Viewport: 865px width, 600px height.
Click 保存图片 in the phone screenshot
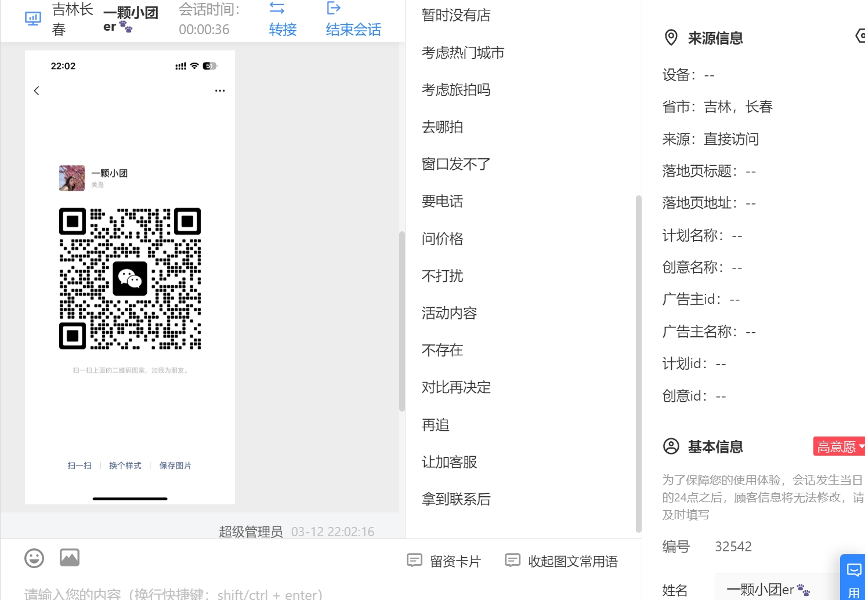[175, 466]
